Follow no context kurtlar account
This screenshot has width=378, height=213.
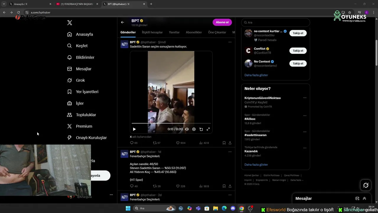click(298, 33)
